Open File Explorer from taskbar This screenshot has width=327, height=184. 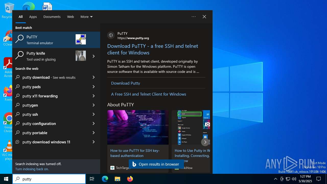[x=117, y=179]
